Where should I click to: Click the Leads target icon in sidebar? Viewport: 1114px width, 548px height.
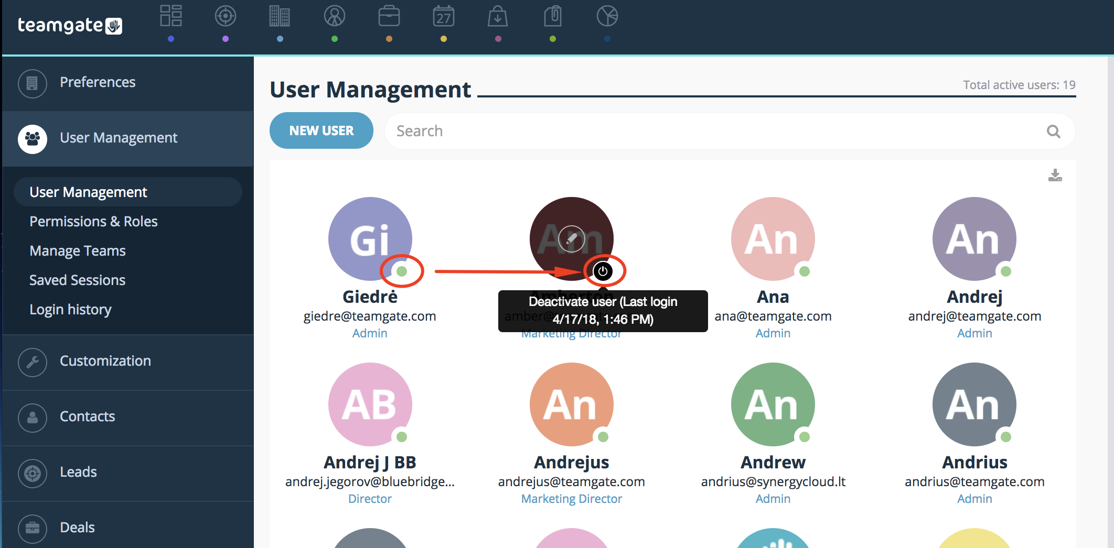33,473
